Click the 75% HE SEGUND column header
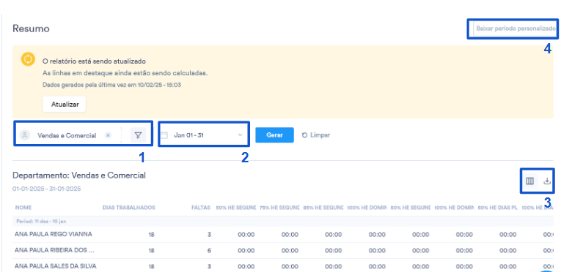561x272 pixels. 279,208
